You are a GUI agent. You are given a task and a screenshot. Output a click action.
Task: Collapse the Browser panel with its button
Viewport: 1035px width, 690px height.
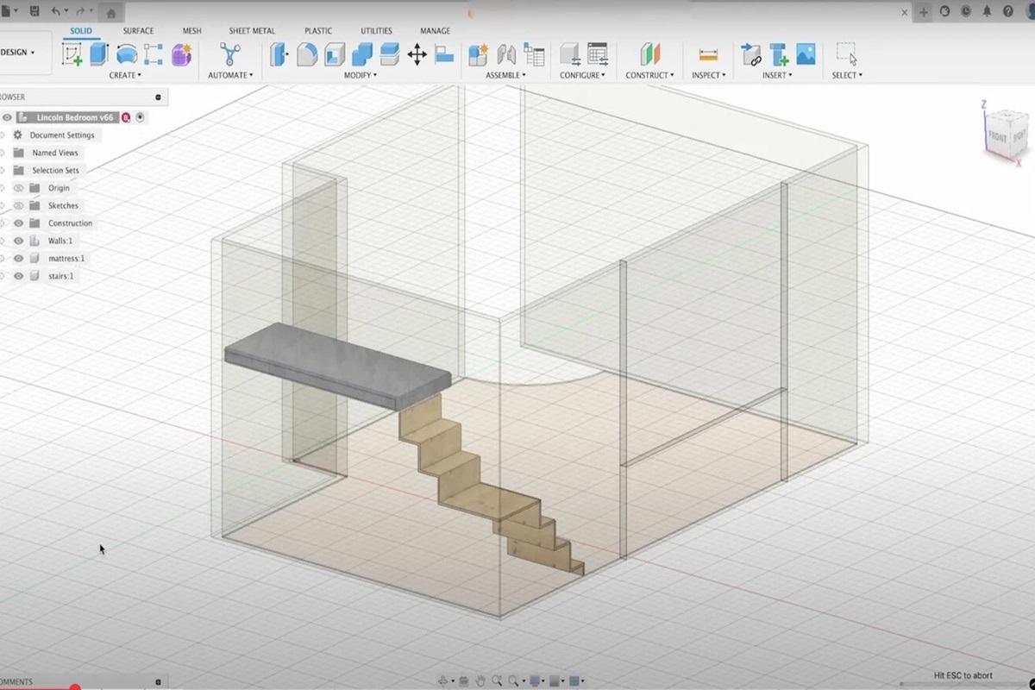click(x=158, y=97)
